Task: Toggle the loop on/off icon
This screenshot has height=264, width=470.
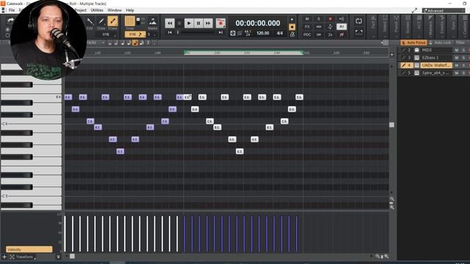Action: (x=359, y=21)
